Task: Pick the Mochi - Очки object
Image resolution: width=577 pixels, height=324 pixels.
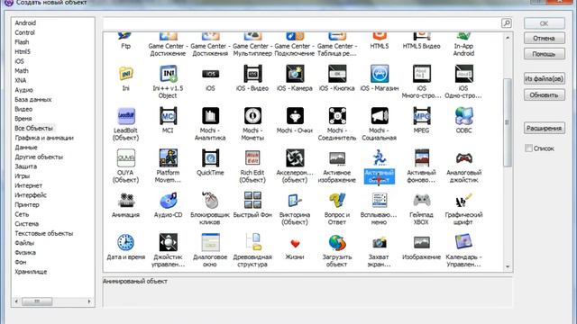Action: (295, 116)
